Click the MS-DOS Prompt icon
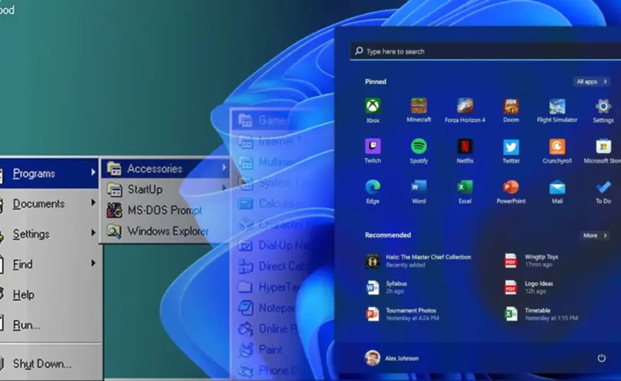The width and height of the screenshot is (621, 381). coord(114,210)
